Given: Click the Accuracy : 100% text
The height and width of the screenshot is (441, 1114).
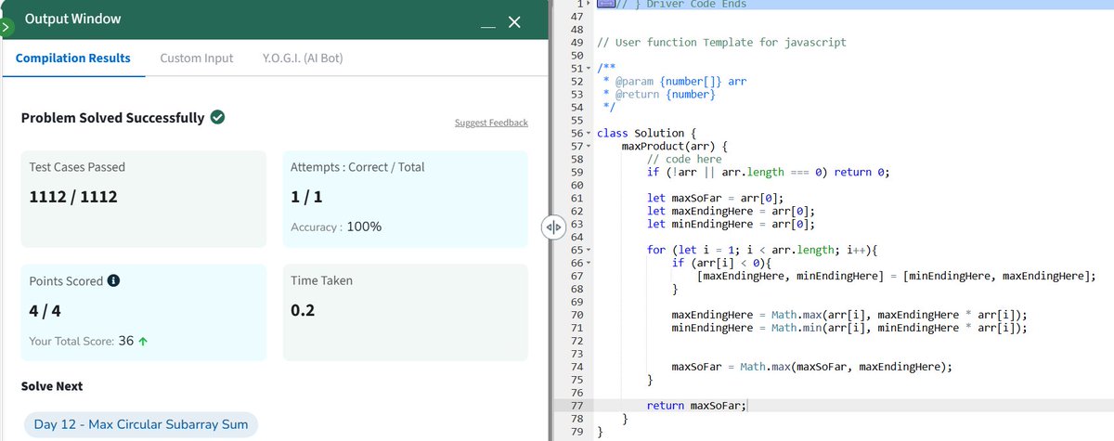Looking at the screenshot, I should coord(336,227).
